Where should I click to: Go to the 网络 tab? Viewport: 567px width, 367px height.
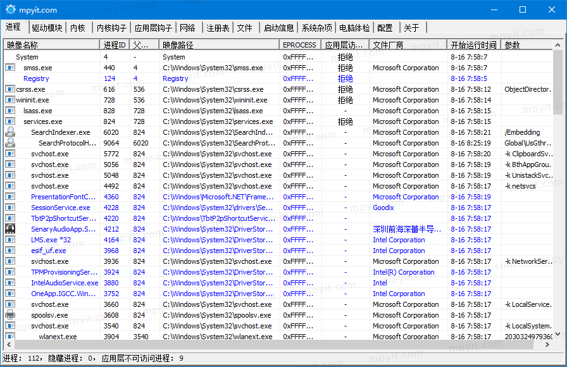(187, 28)
